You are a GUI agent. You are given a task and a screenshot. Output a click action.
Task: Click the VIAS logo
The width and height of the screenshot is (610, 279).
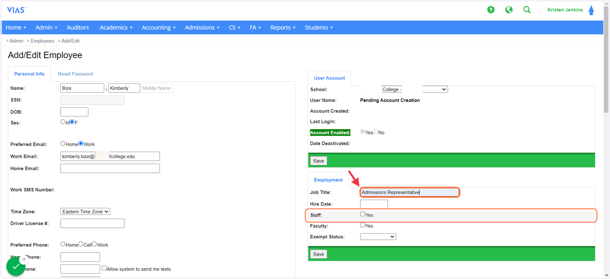point(16,10)
